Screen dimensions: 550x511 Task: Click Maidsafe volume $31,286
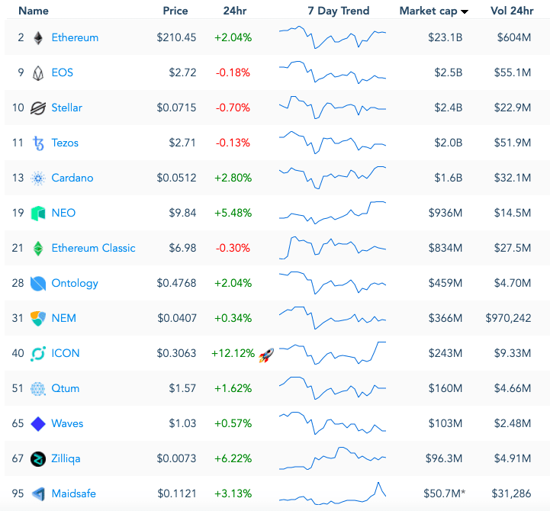pyautogui.click(x=511, y=493)
